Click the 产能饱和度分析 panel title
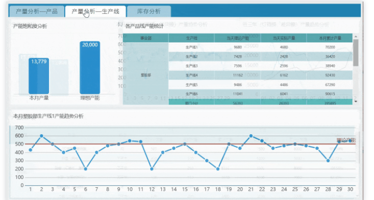The width and height of the screenshot is (374, 200). coord(30,26)
